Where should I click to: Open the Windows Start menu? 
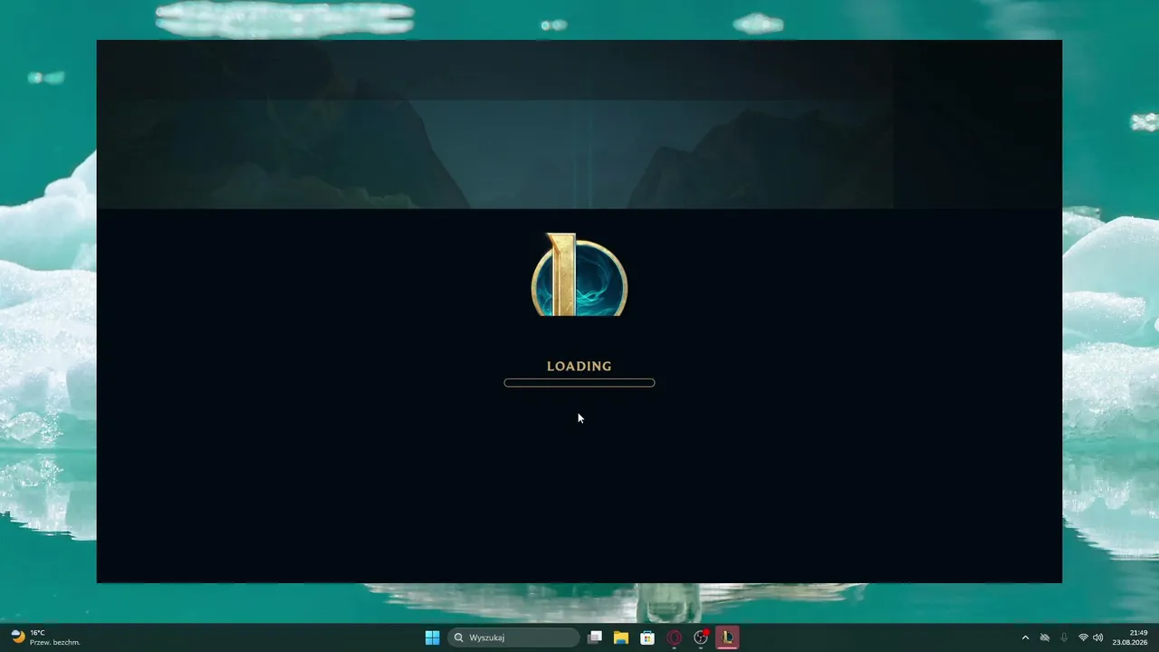tap(433, 638)
